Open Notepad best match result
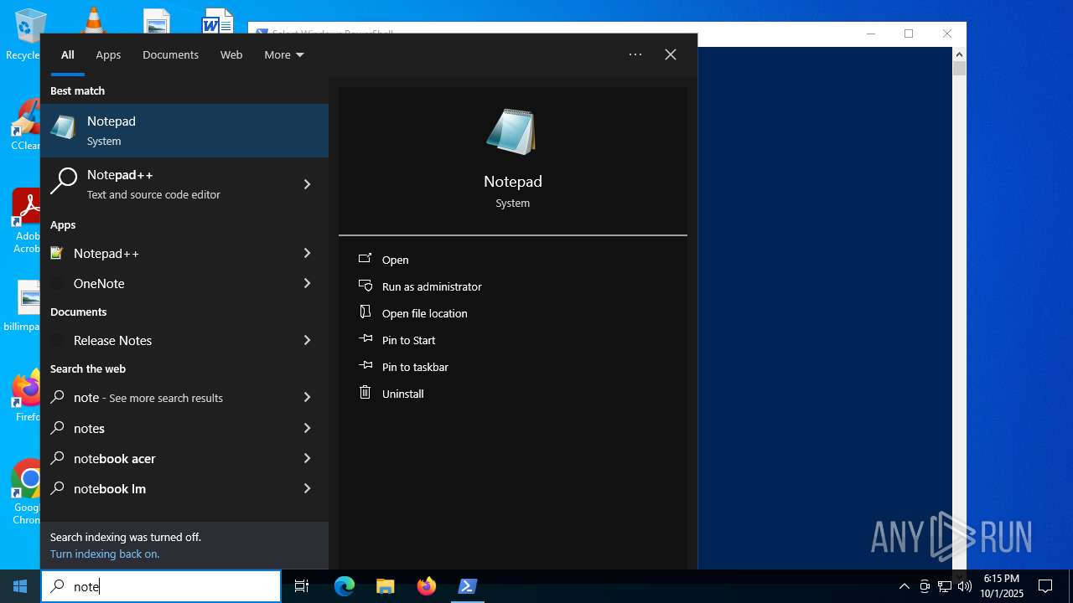 click(x=184, y=131)
